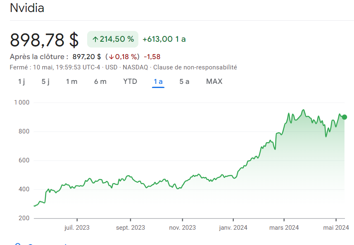Click the nov. 2023 axis label
Image resolution: width=354 pixels, height=245 pixels.
click(x=182, y=227)
